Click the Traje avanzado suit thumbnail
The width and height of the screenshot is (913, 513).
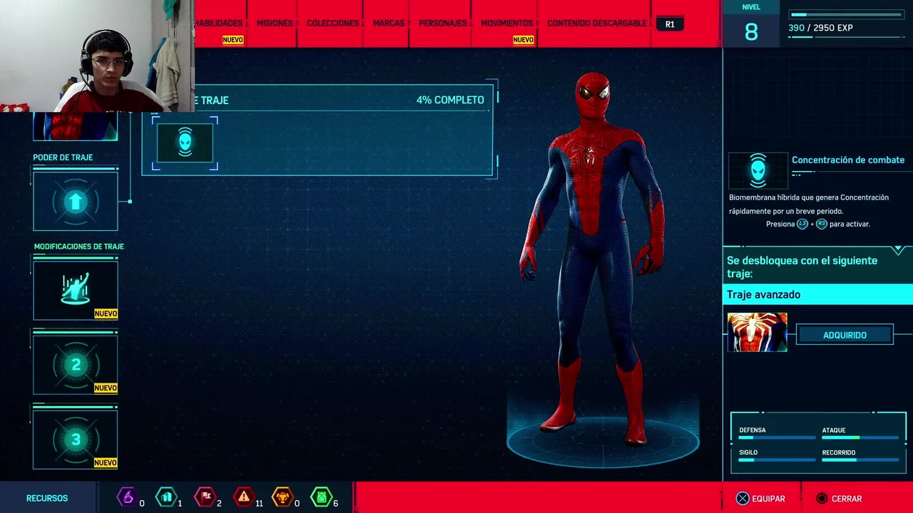(758, 332)
